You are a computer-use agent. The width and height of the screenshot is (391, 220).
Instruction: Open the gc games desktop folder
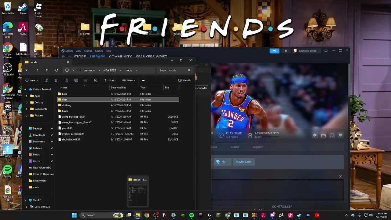(x=85, y=29)
